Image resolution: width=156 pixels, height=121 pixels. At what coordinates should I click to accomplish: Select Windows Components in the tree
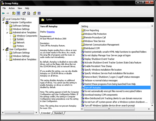pyautogui.click(x=27, y=36)
